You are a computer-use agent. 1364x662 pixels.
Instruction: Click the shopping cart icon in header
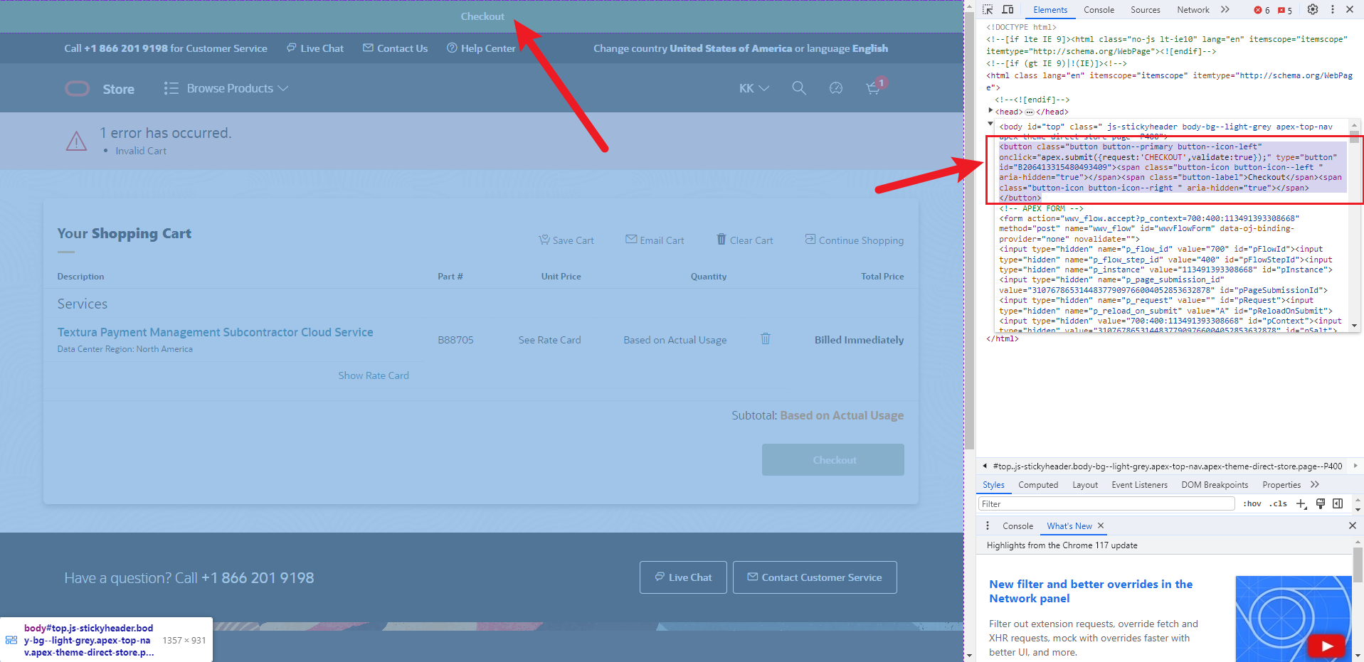tap(873, 88)
